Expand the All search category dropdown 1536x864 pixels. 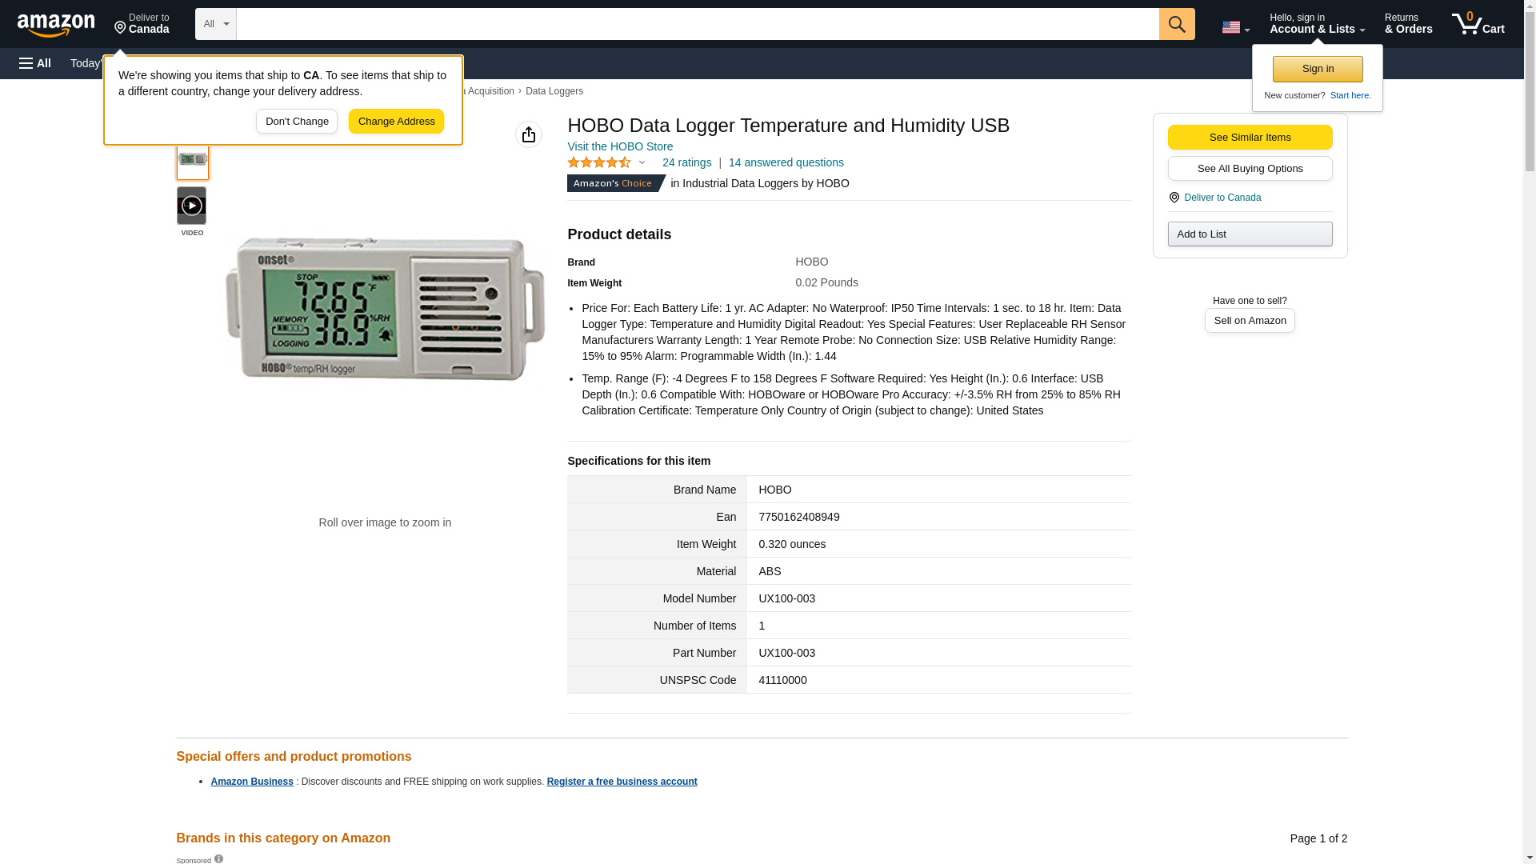point(216,24)
